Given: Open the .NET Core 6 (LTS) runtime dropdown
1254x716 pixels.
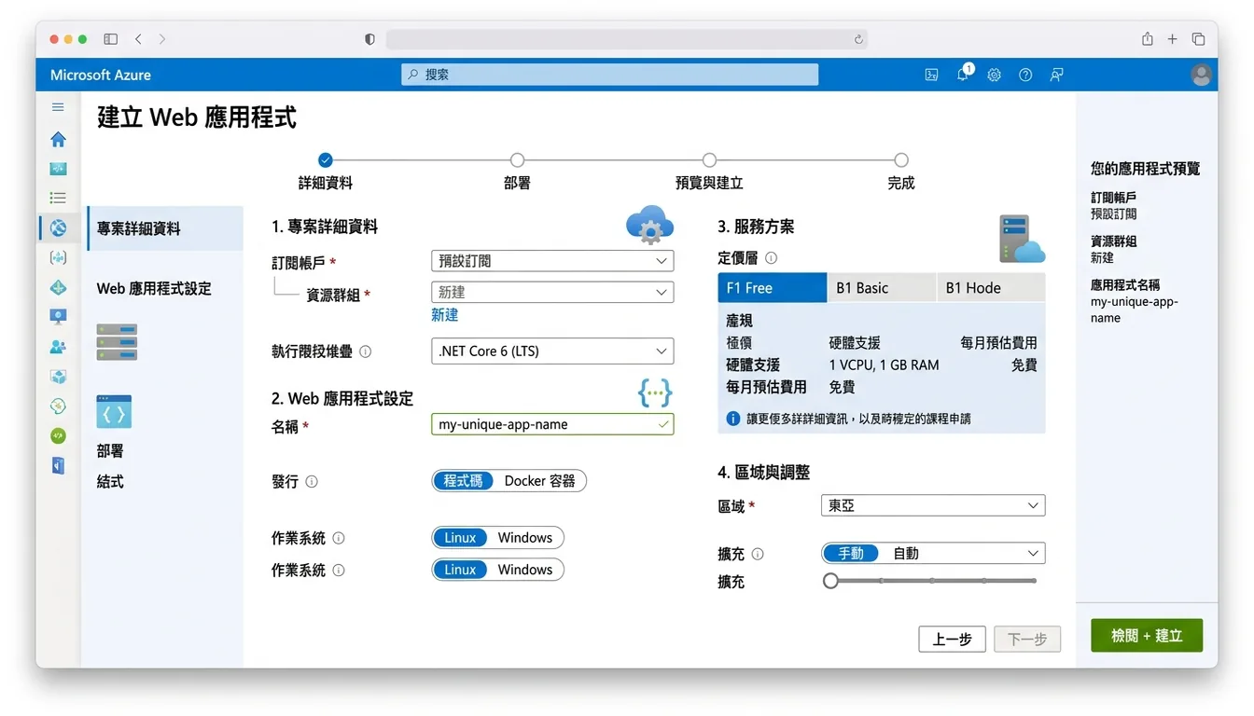Looking at the screenshot, I should (552, 351).
